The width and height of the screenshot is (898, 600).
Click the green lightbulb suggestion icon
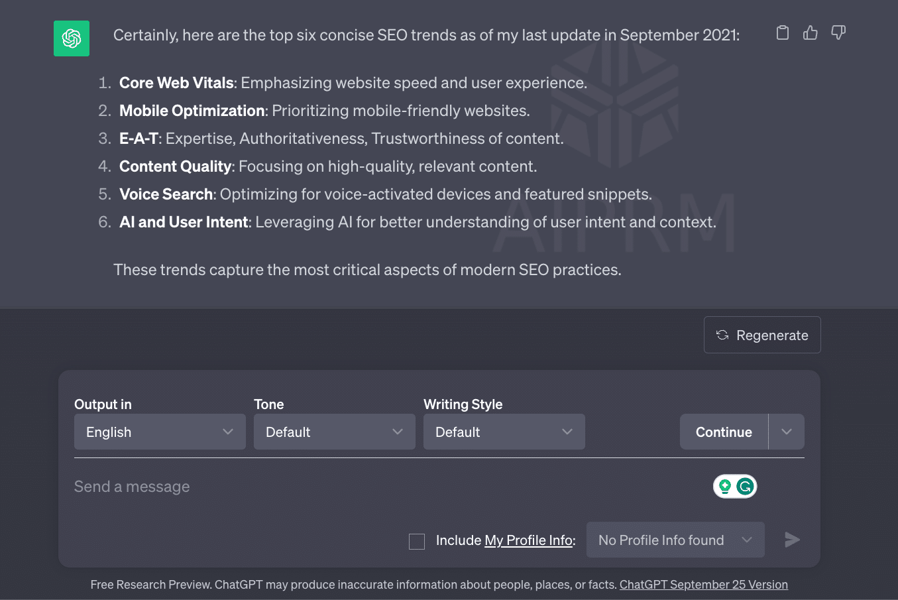[725, 487]
